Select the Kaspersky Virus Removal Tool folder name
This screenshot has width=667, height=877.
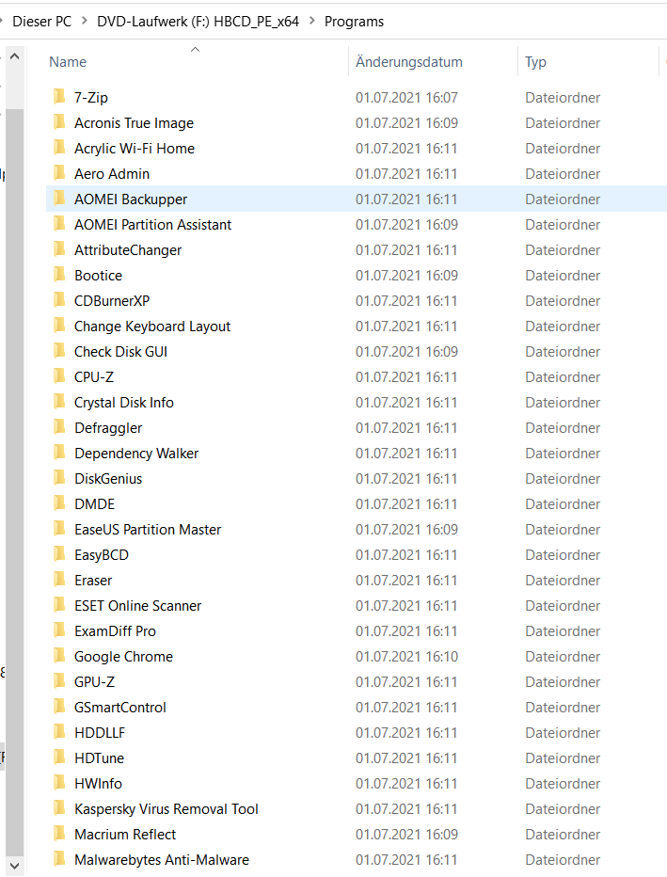[167, 808]
